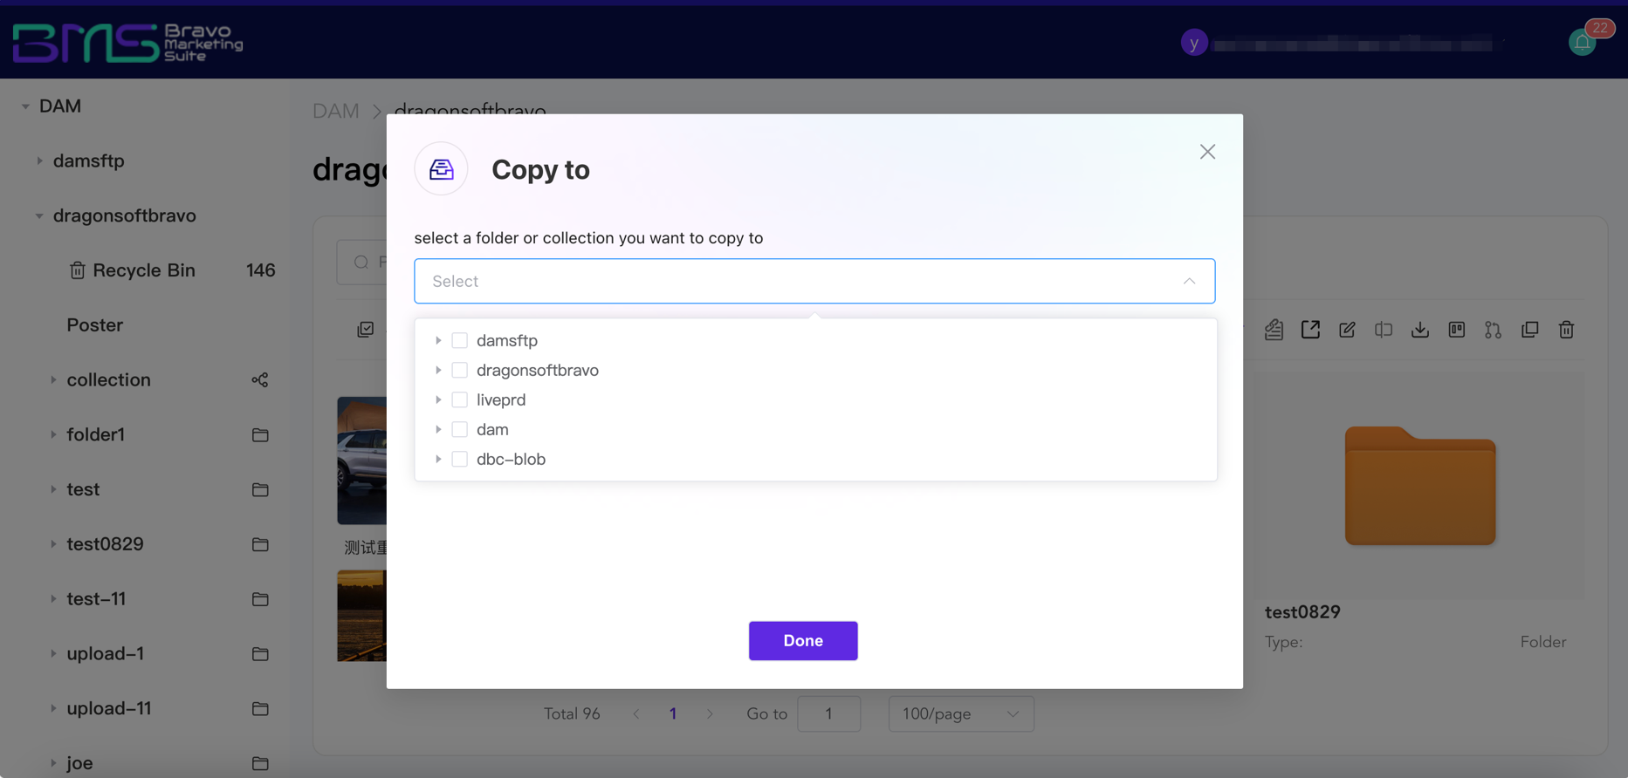This screenshot has height=778, width=1628.
Task: Select page 1 in pagination
Action: [x=673, y=713]
